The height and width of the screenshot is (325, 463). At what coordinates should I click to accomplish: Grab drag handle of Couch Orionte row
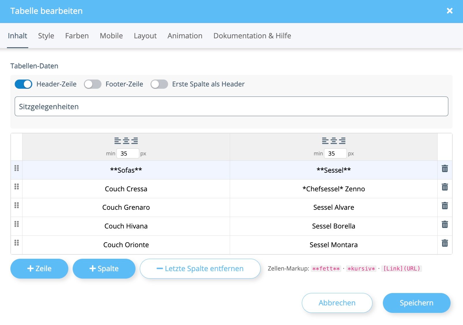click(x=16, y=243)
